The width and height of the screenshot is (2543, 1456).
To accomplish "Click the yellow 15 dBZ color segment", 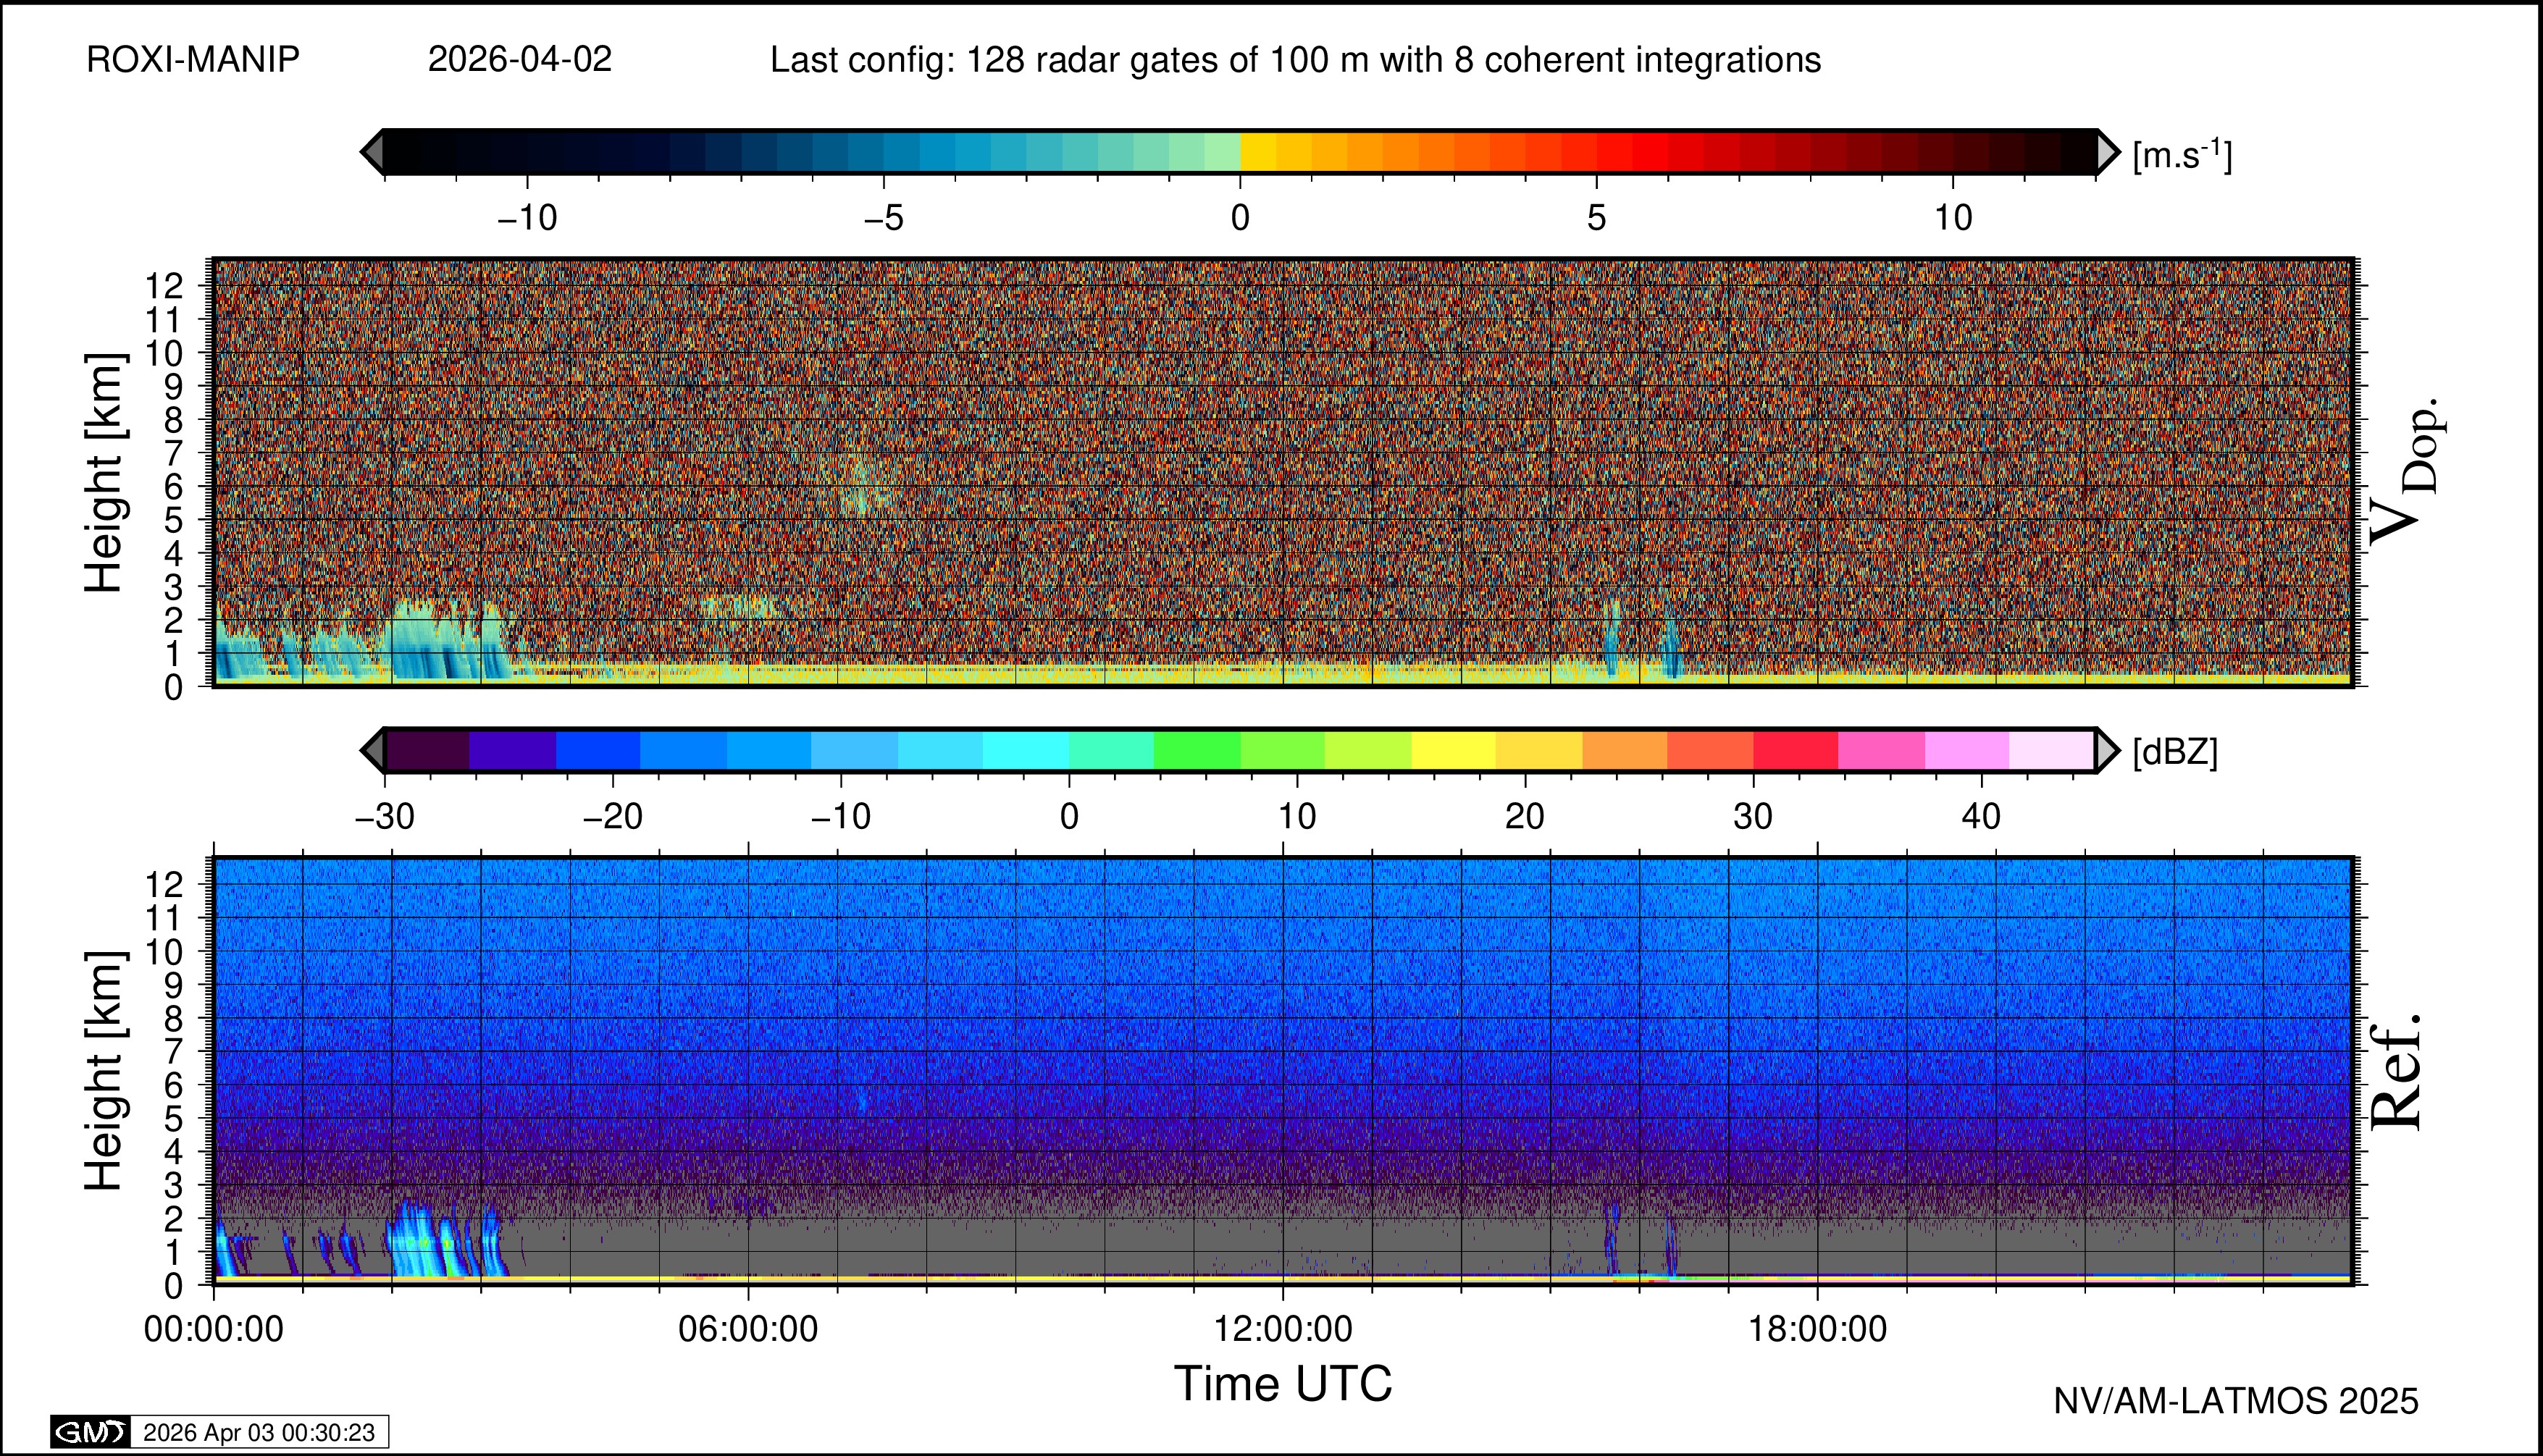I will pos(1452,750).
